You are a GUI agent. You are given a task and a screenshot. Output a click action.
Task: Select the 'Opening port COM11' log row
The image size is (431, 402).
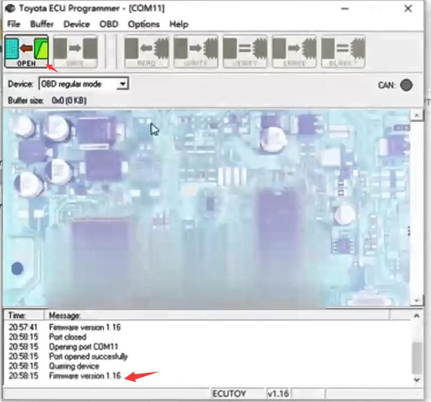pyautogui.click(x=208, y=346)
